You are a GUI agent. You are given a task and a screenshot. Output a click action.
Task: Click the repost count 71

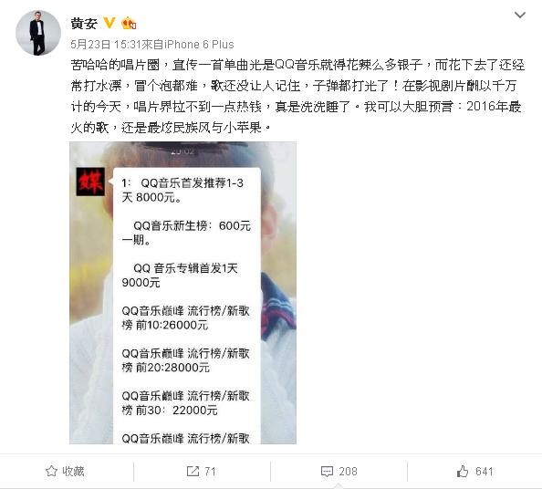(210, 472)
